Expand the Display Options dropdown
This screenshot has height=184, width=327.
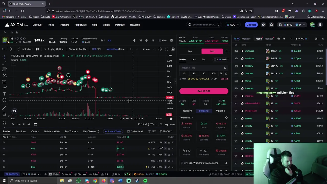pyautogui.click(x=54, y=49)
